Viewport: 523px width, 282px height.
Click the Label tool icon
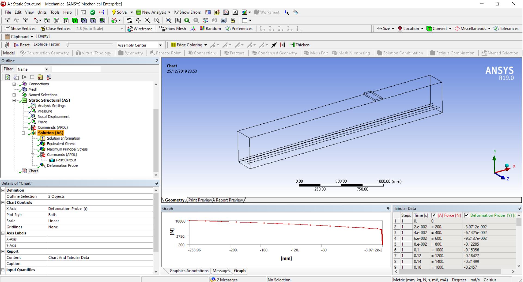pyautogui.click(x=7, y=20)
